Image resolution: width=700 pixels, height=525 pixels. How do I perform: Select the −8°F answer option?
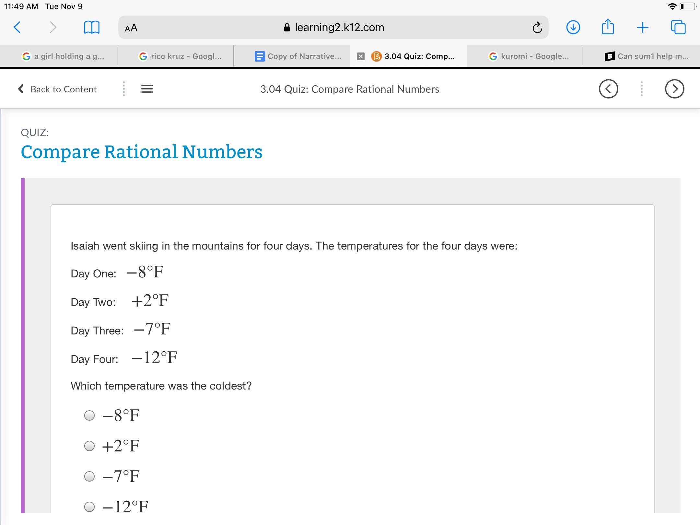point(89,415)
